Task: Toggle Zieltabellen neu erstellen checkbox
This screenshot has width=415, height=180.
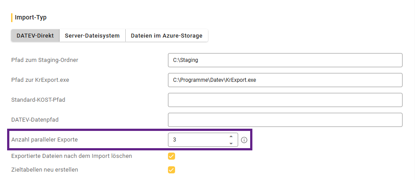Action: 172,170
